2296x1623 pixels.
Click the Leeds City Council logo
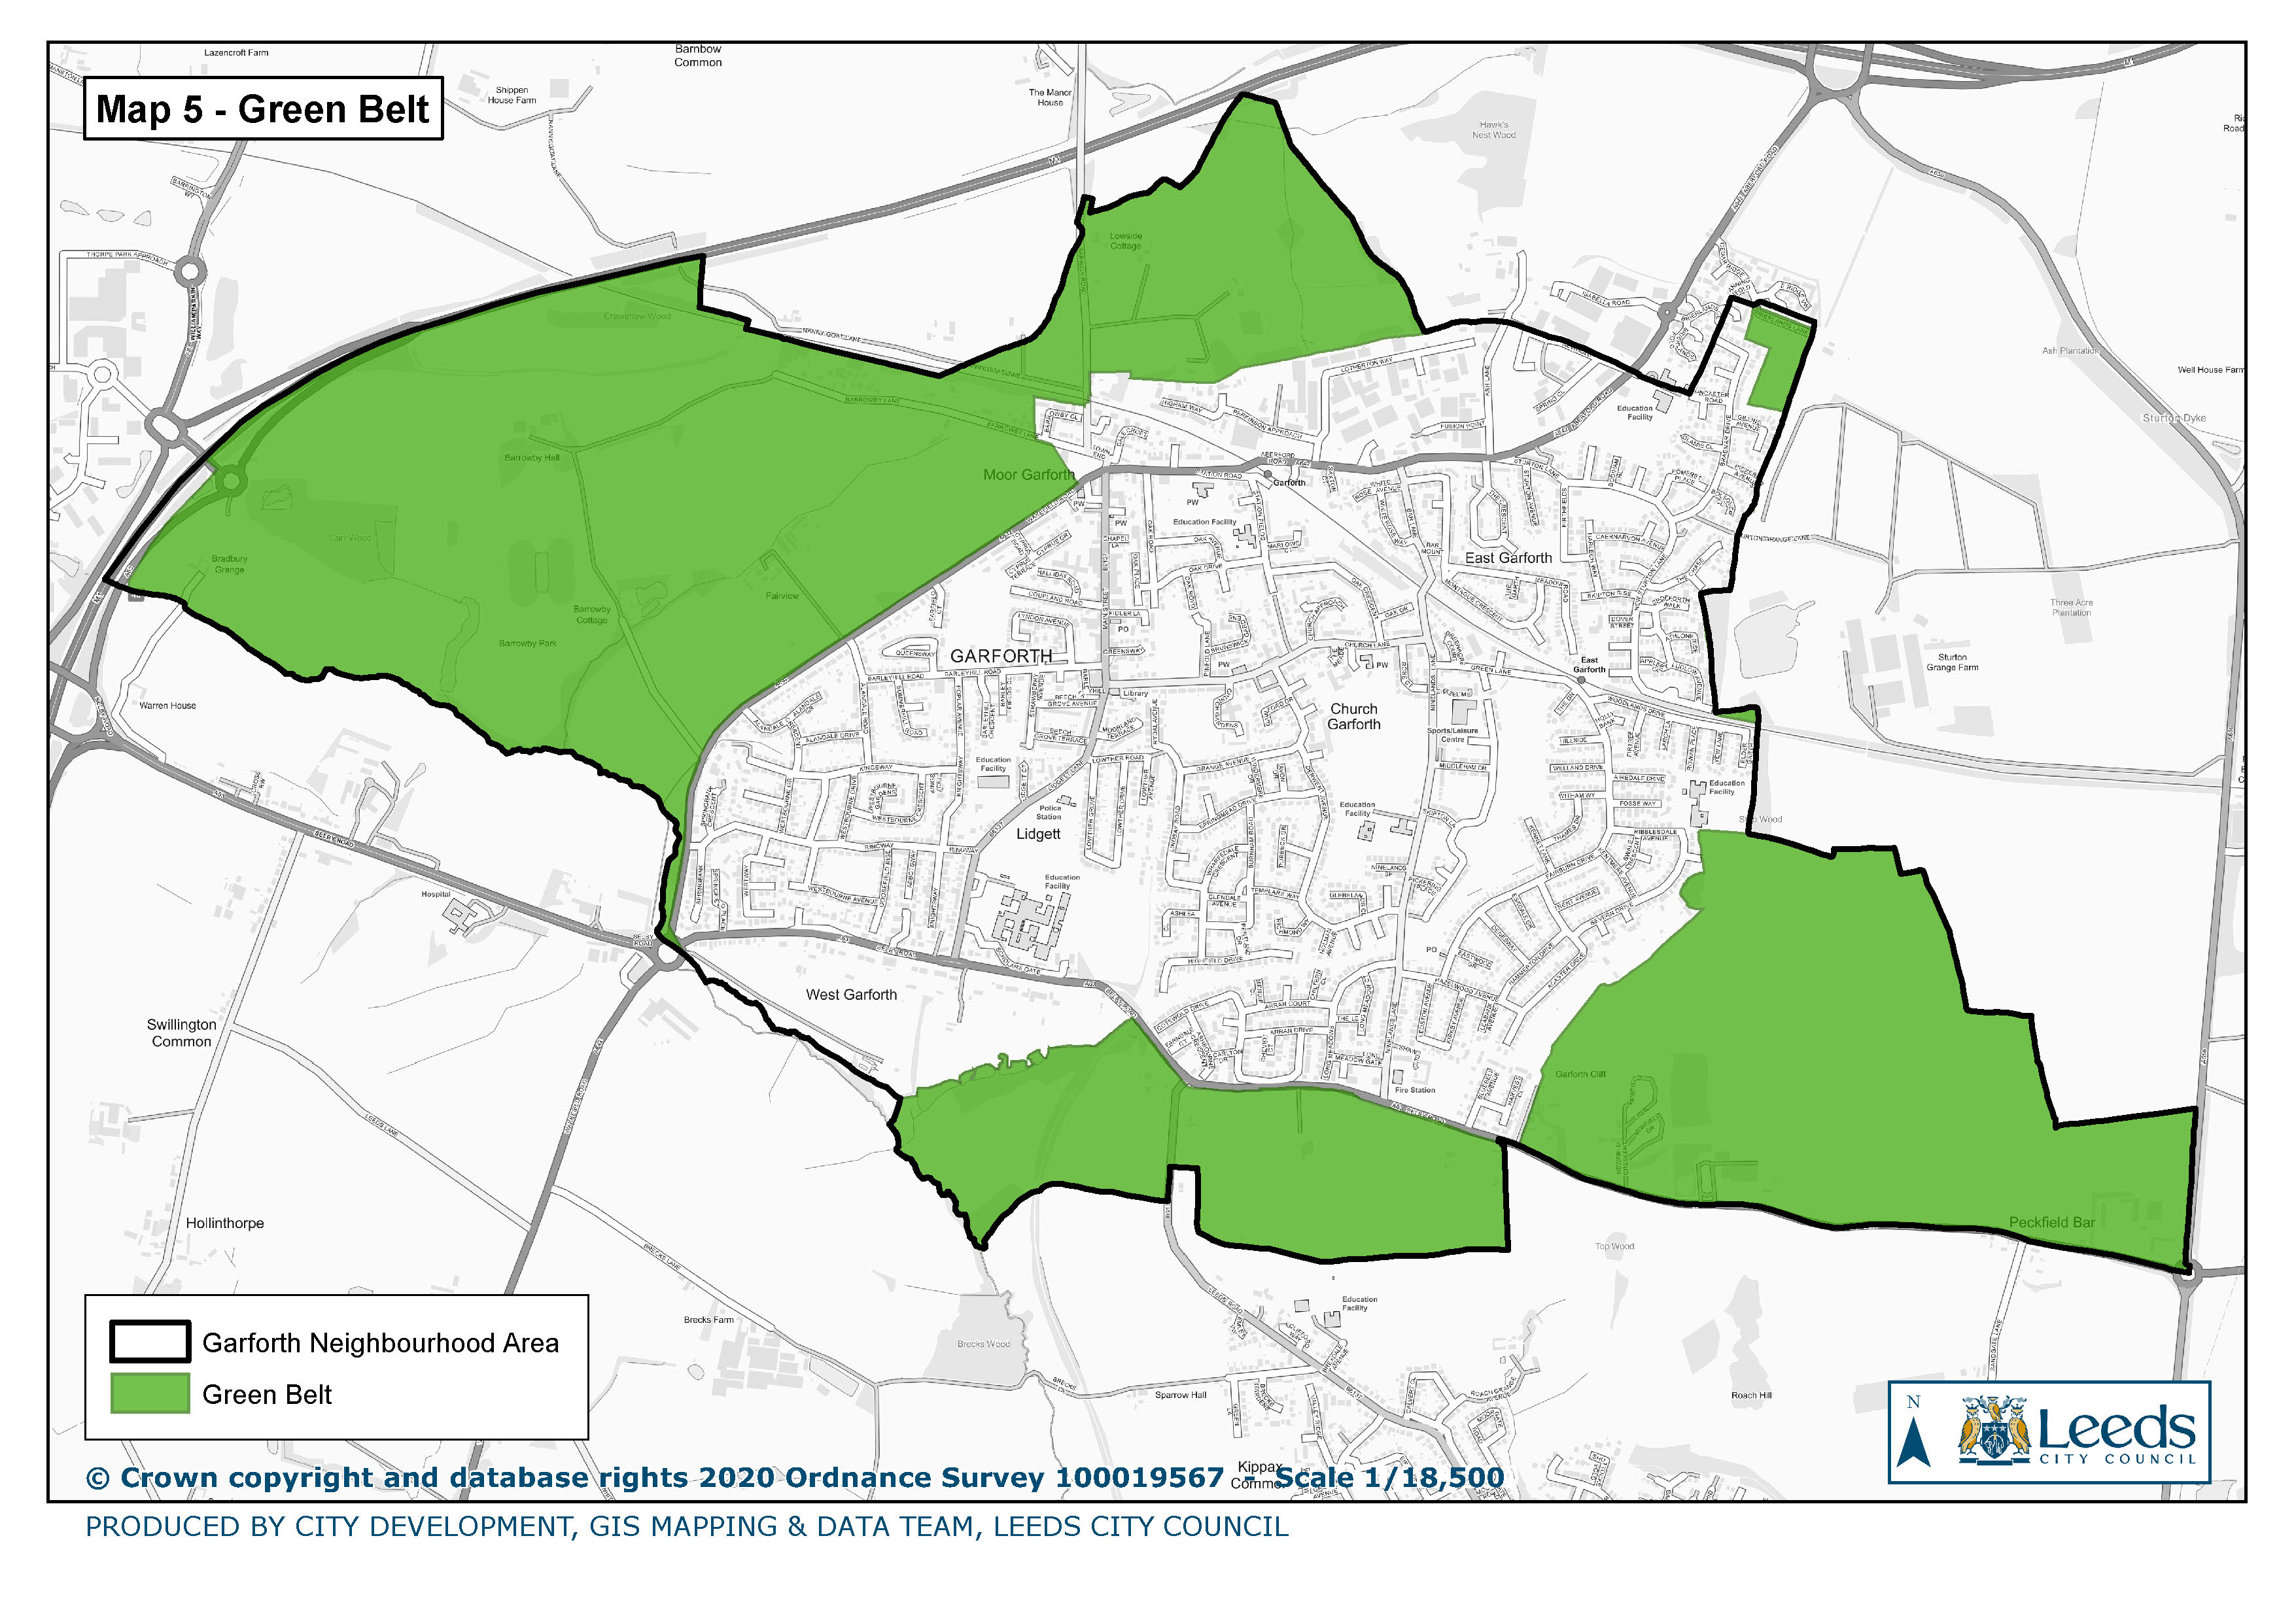tap(2077, 1431)
